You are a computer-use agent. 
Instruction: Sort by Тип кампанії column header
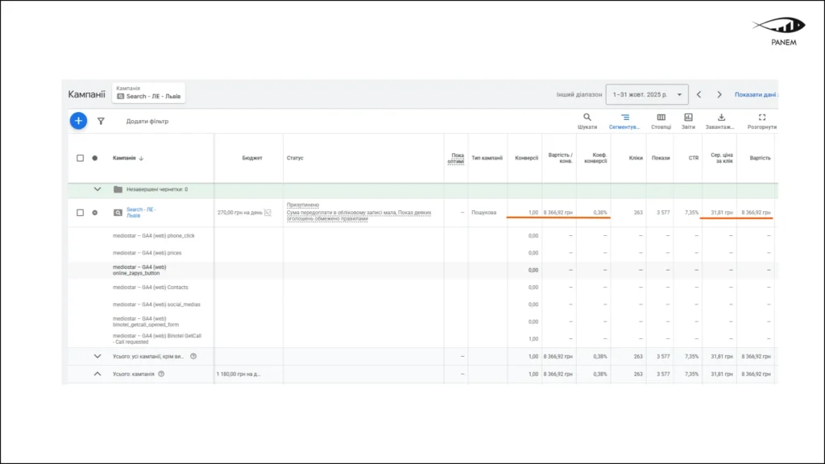pyautogui.click(x=487, y=158)
